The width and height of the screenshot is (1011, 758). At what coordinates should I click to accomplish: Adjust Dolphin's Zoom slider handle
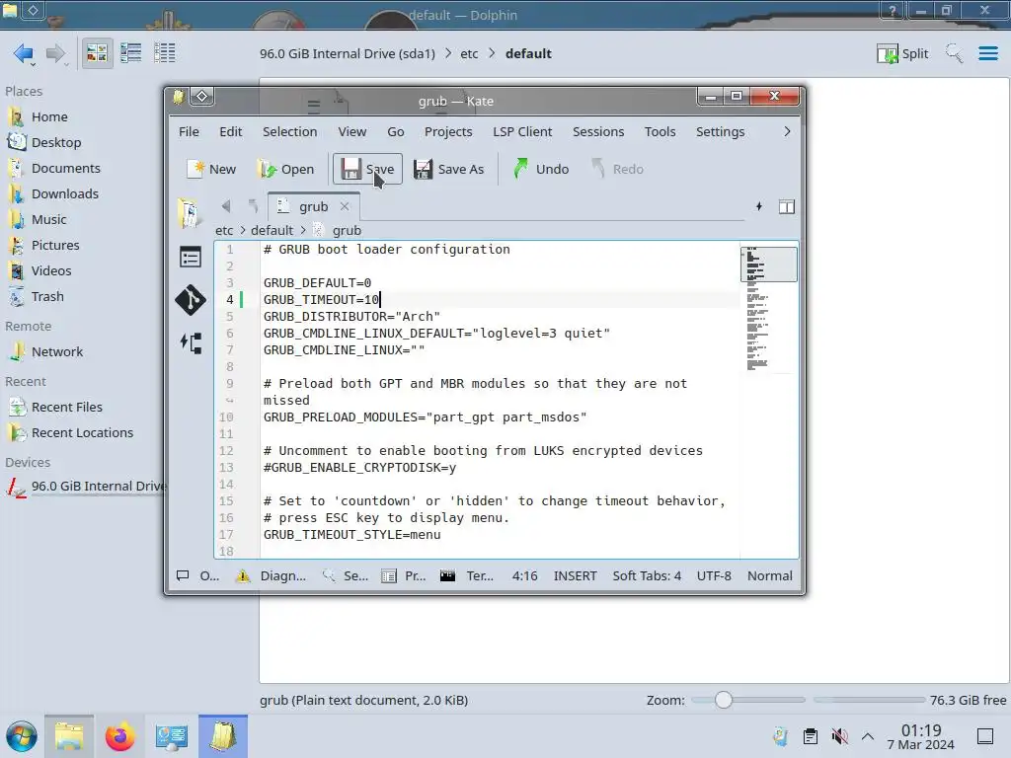coord(724,700)
